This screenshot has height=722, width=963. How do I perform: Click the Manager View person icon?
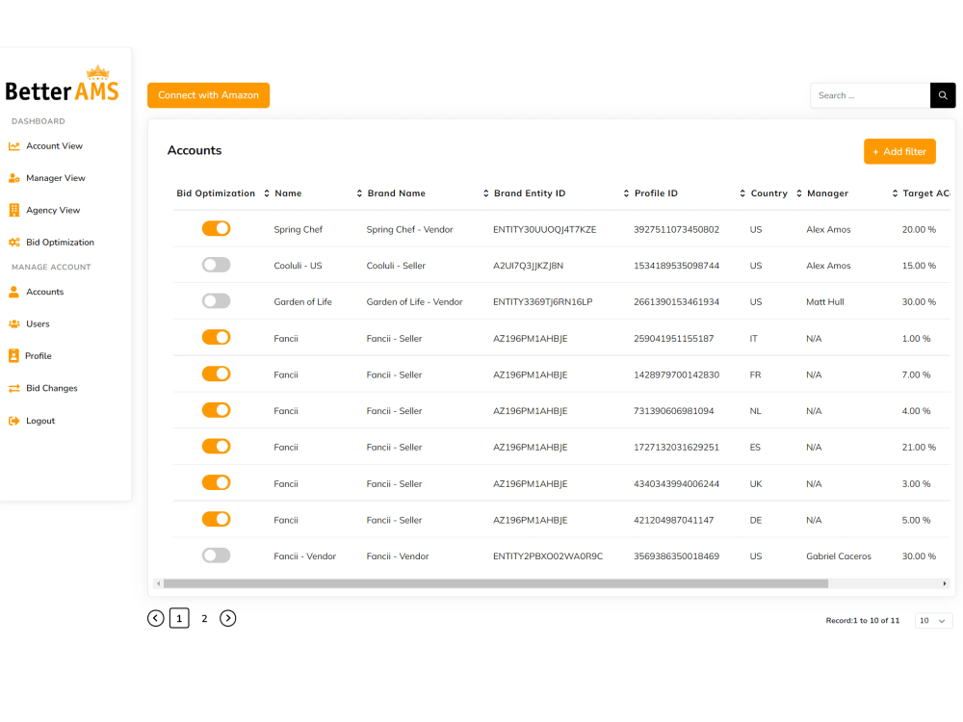coord(14,178)
